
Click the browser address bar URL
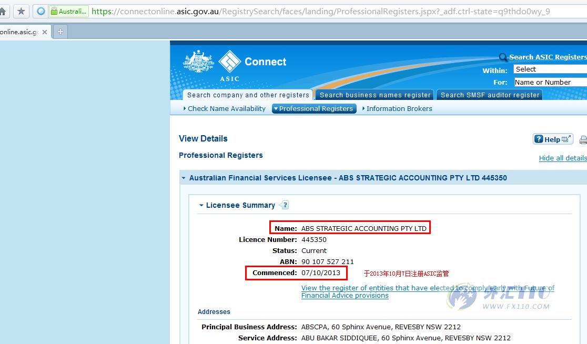click(320, 11)
